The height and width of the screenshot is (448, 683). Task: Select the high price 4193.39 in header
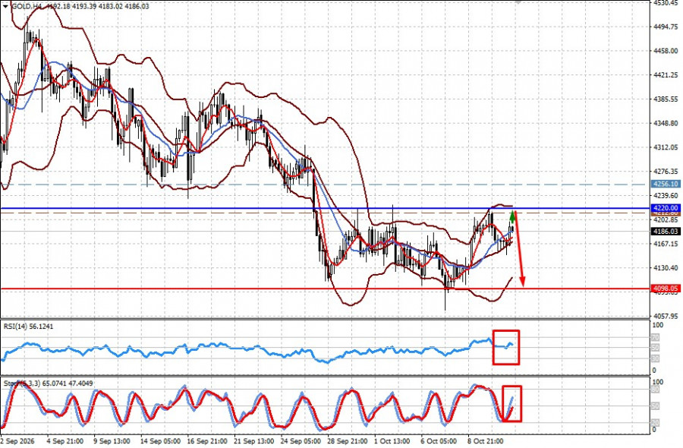pos(83,7)
